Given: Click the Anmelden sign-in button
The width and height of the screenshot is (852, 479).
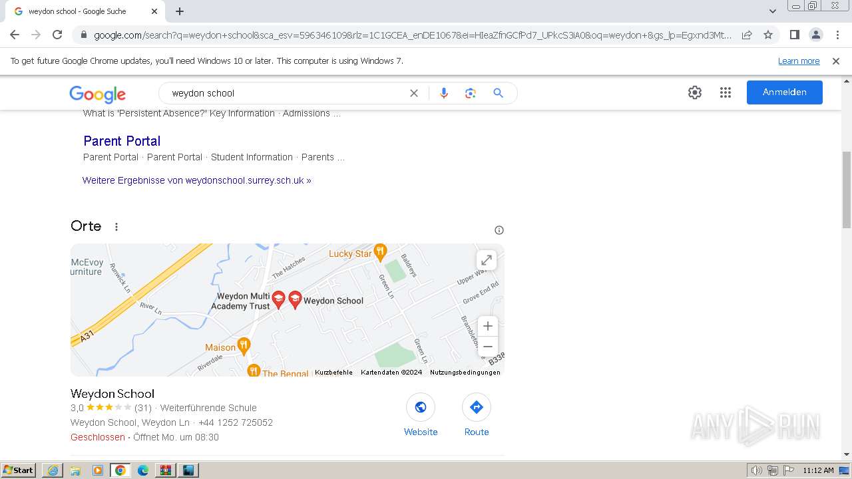Looking at the screenshot, I should (x=785, y=92).
